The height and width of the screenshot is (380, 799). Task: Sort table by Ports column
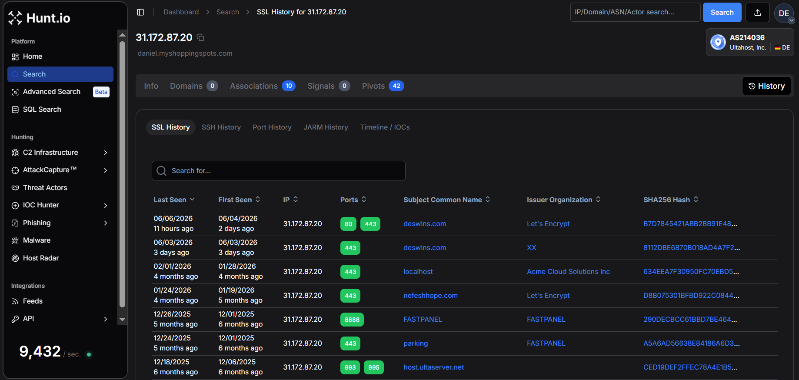point(353,200)
